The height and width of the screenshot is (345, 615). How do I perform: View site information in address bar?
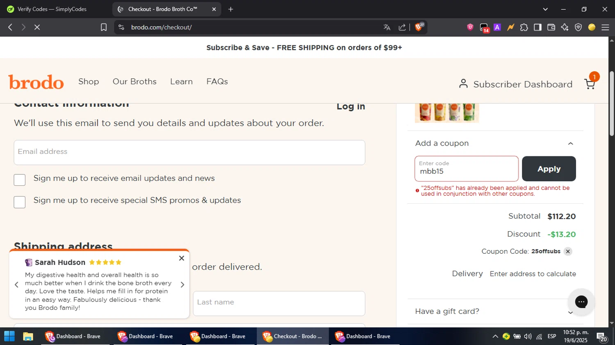121,27
